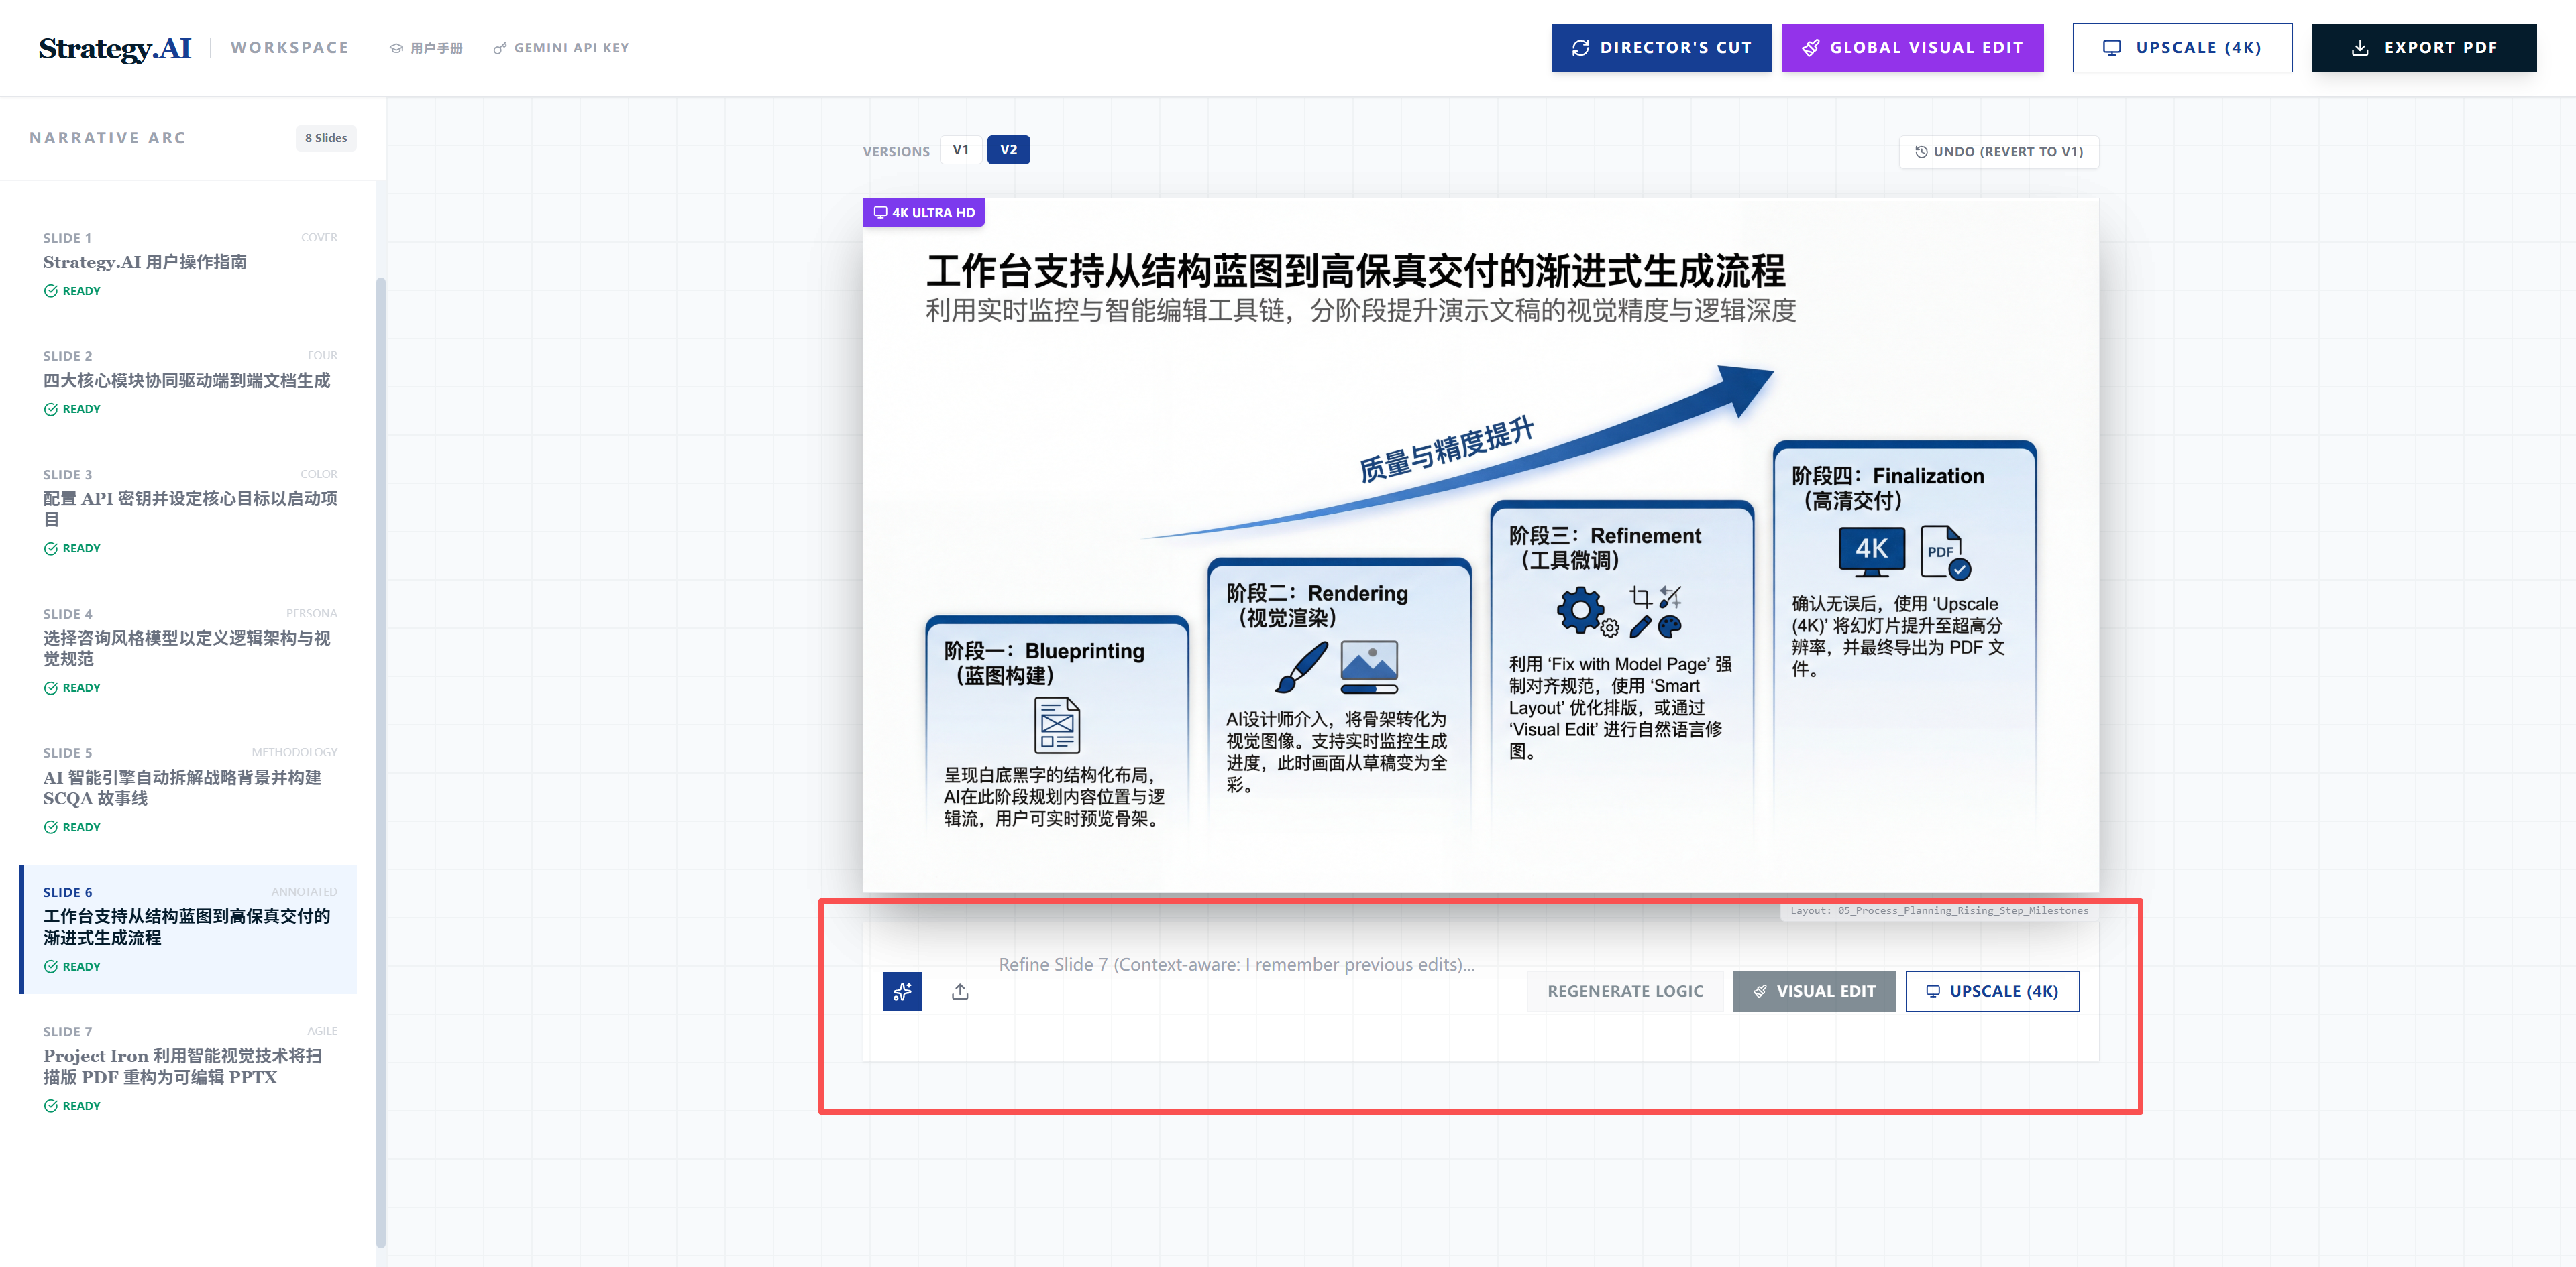Image resolution: width=2576 pixels, height=1267 pixels.
Task: Click the Refine Slide text input
Action: pyautogui.click(x=1236, y=964)
